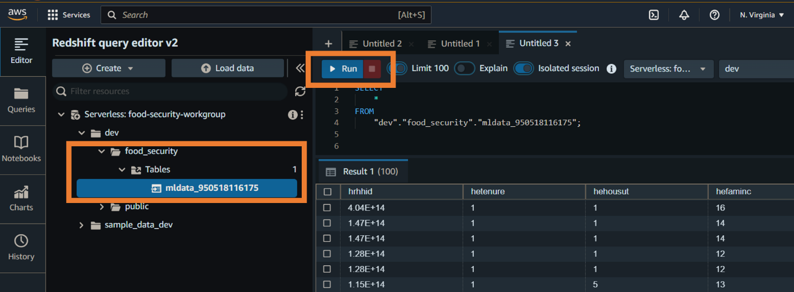Expand the public schema

[102, 206]
